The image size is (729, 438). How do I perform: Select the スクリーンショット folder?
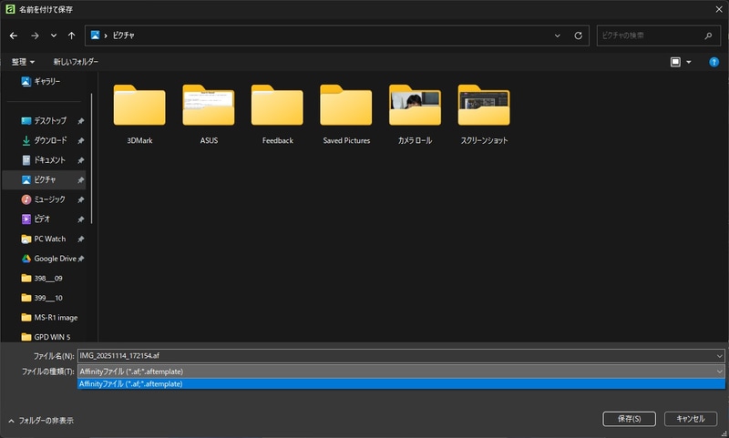click(484, 114)
